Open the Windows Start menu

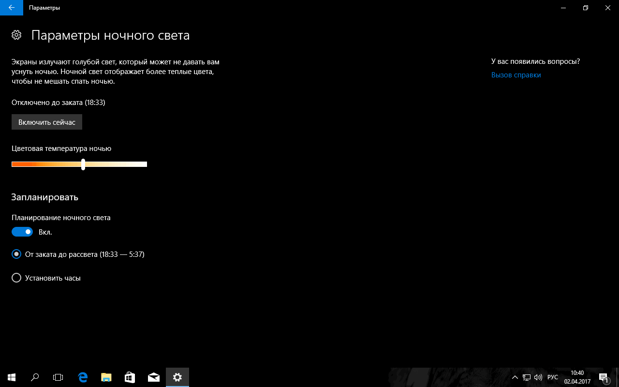click(12, 377)
